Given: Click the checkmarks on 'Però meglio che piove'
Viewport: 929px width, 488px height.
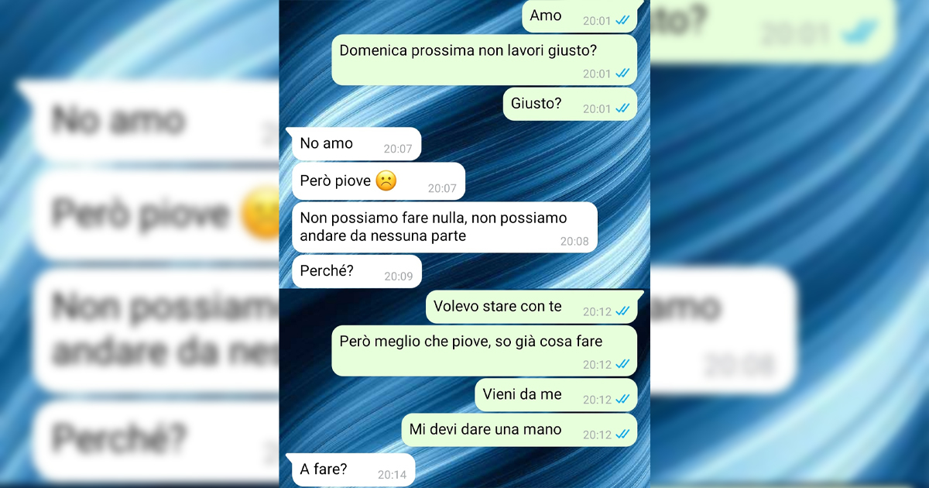Looking at the screenshot, I should pos(623,364).
